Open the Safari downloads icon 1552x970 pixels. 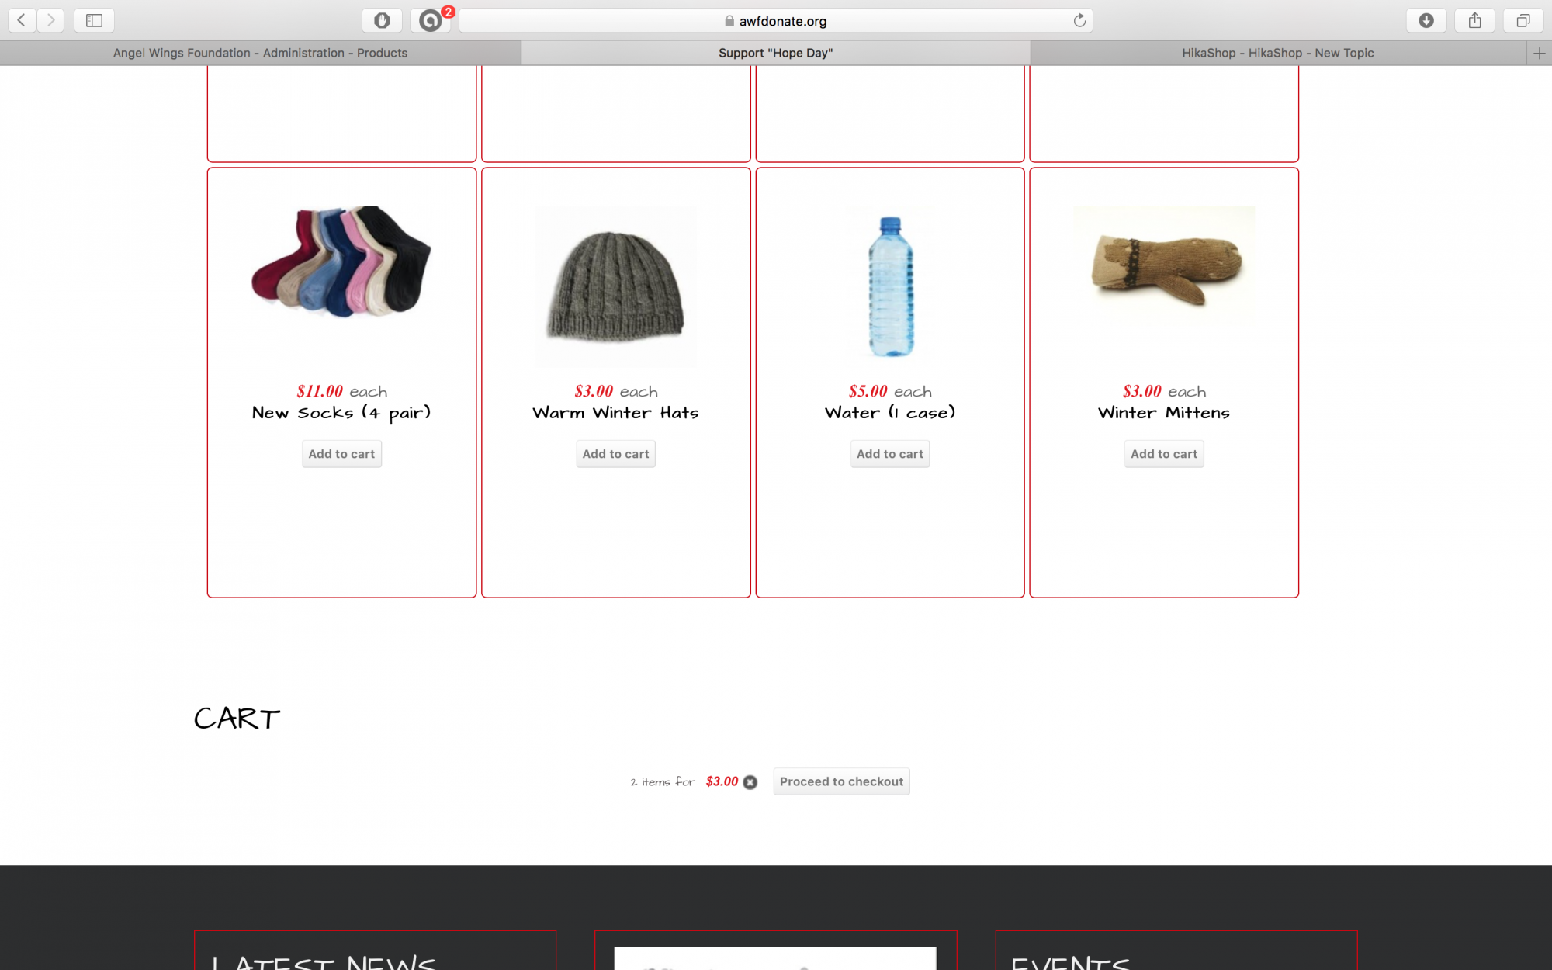pyautogui.click(x=1426, y=20)
